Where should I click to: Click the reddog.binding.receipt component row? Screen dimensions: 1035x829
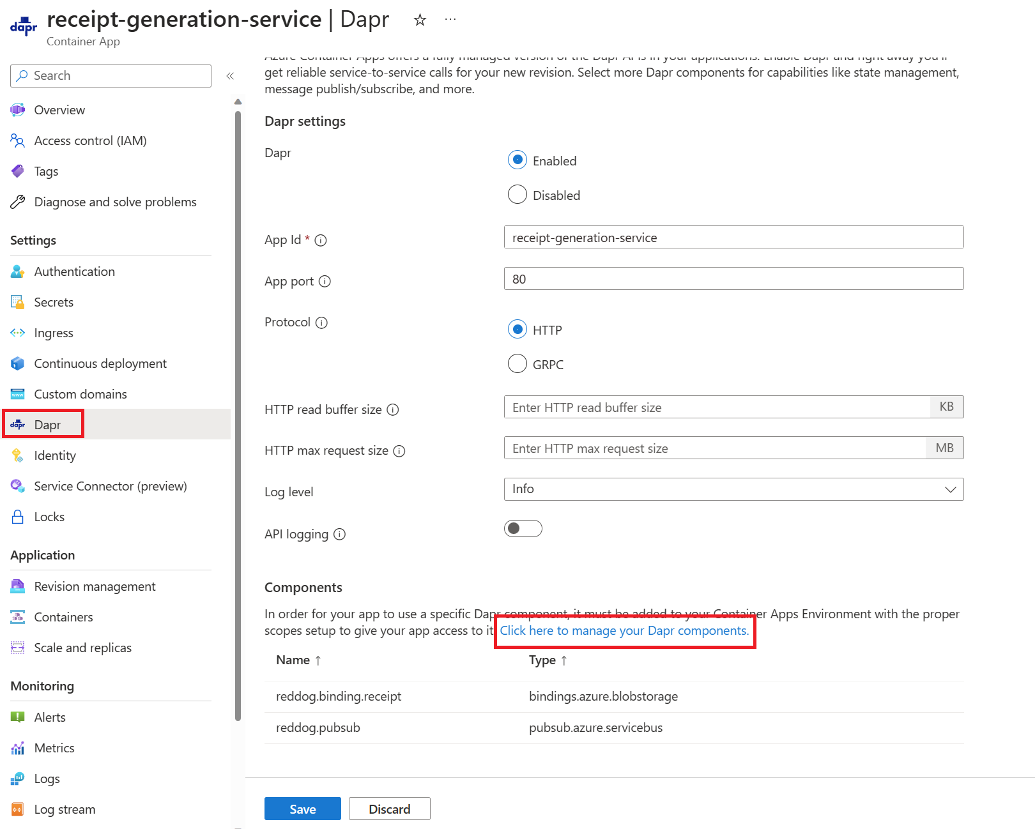pos(614,697)
